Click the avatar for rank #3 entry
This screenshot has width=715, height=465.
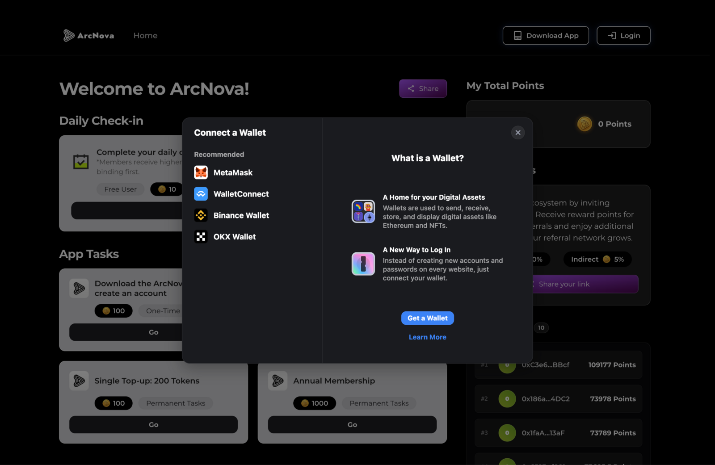[x=507, y=433]
